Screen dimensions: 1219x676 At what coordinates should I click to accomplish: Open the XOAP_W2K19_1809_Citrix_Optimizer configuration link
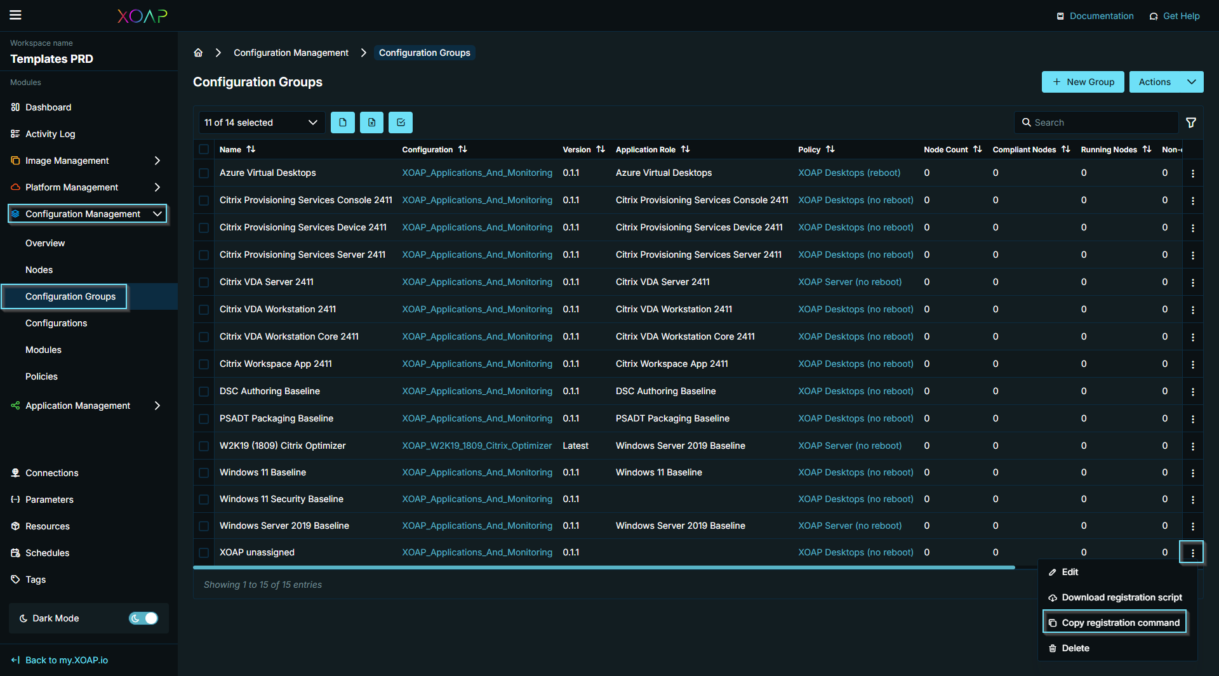click(x=476, y=446)
